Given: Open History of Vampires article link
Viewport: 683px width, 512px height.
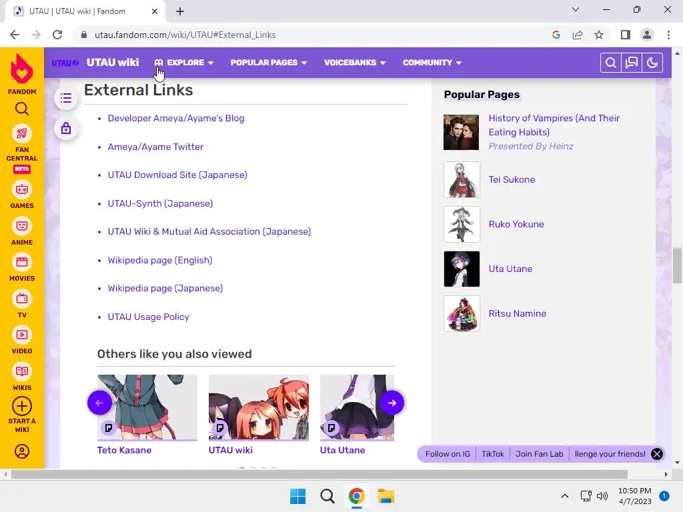Looking at the screenshot, I should coord(554,125).
